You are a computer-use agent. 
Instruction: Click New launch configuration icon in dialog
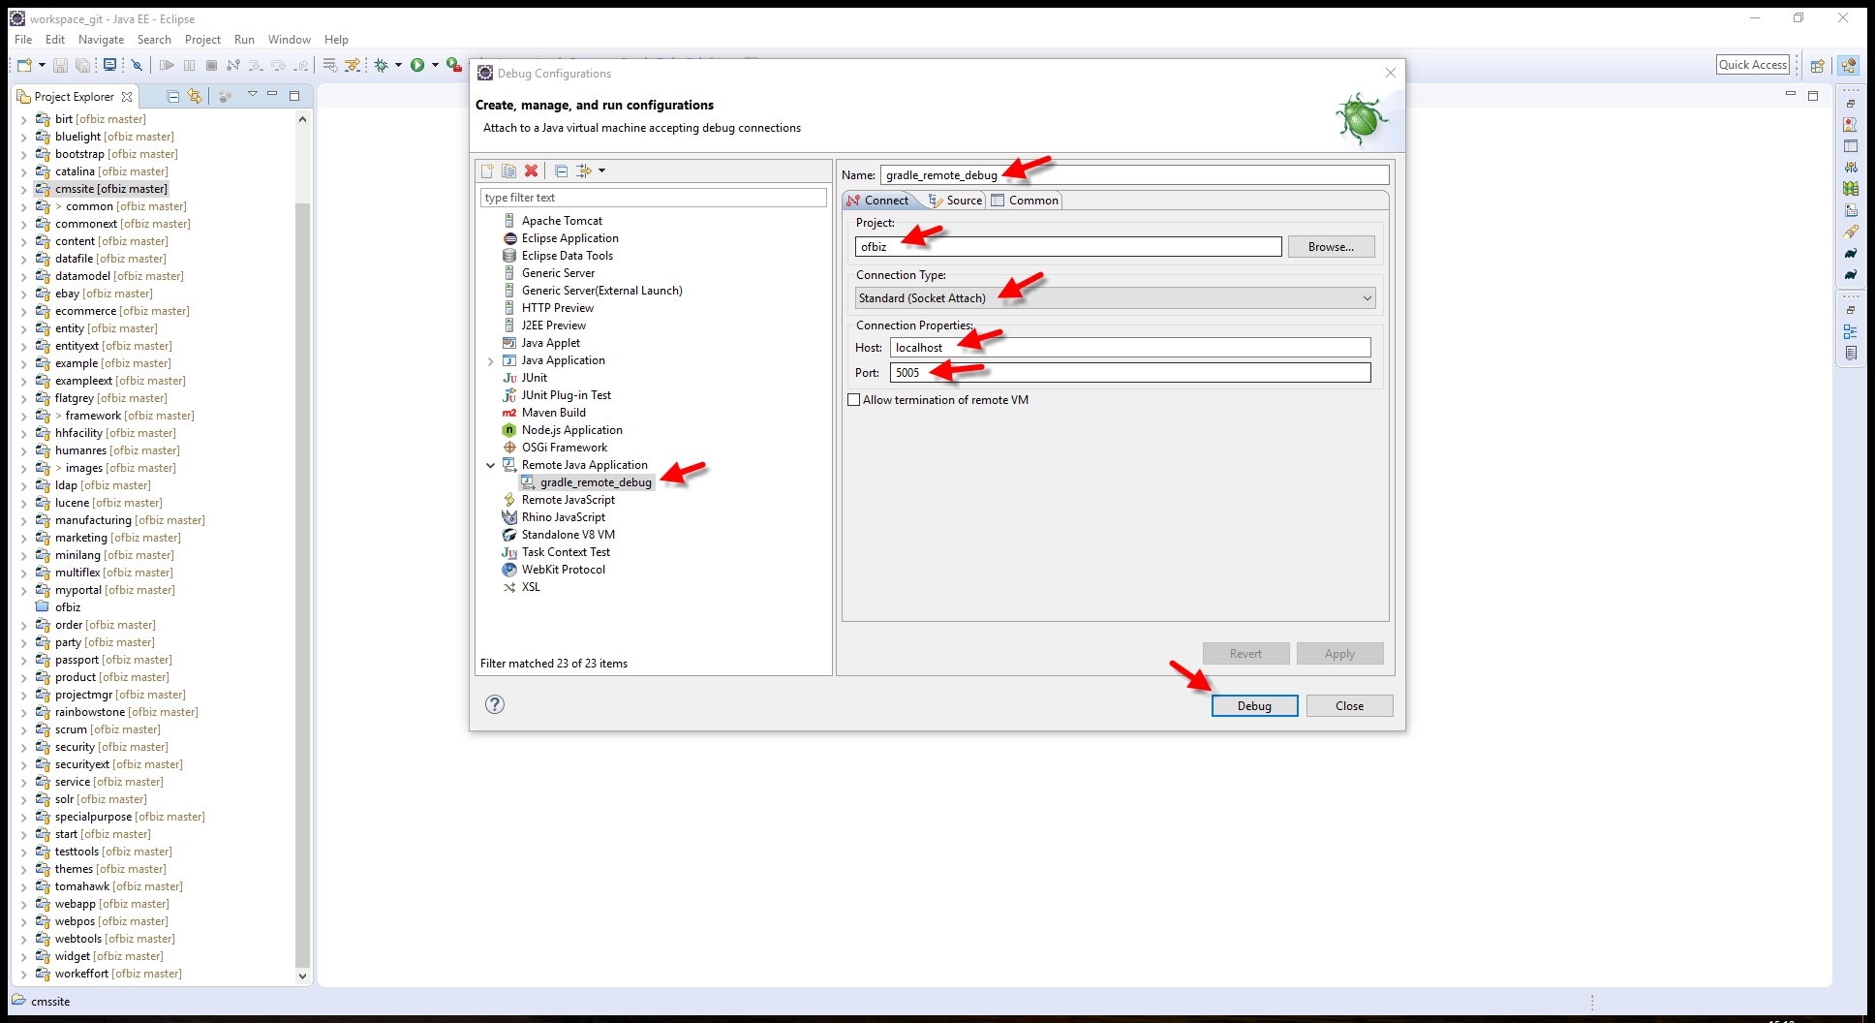pos(487,170)
